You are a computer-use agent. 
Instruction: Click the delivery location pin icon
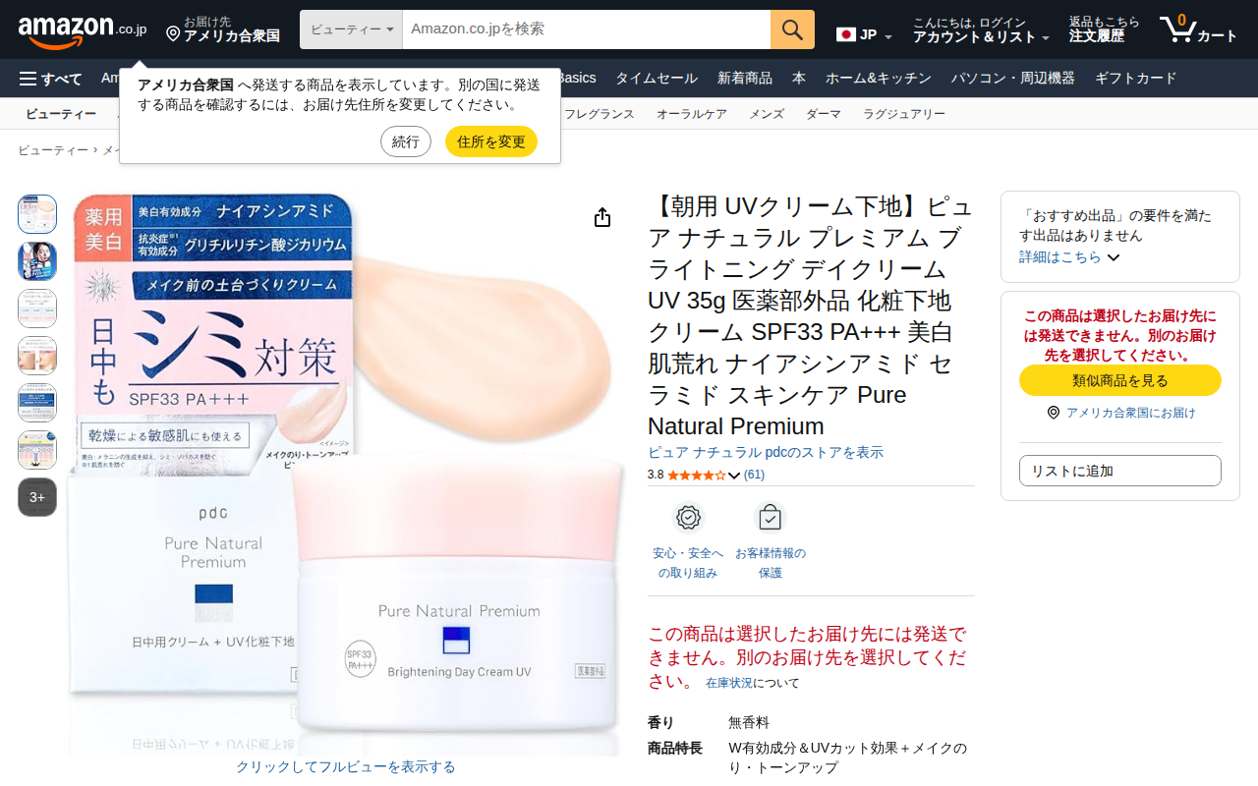(x=173, y=34)
